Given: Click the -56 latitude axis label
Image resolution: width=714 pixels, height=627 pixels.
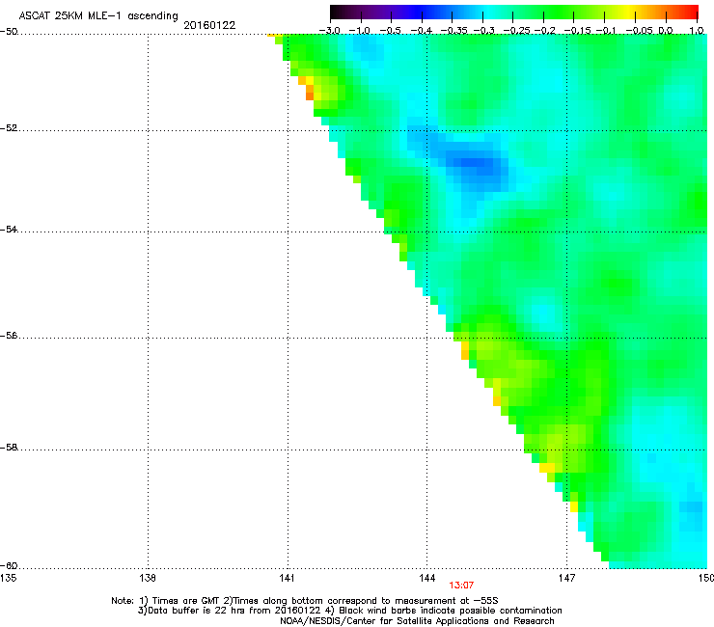Looking at the screenshot, I should coord(9,336).
